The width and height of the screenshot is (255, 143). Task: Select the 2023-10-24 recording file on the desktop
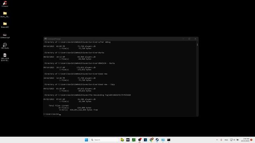pos(5,57)
